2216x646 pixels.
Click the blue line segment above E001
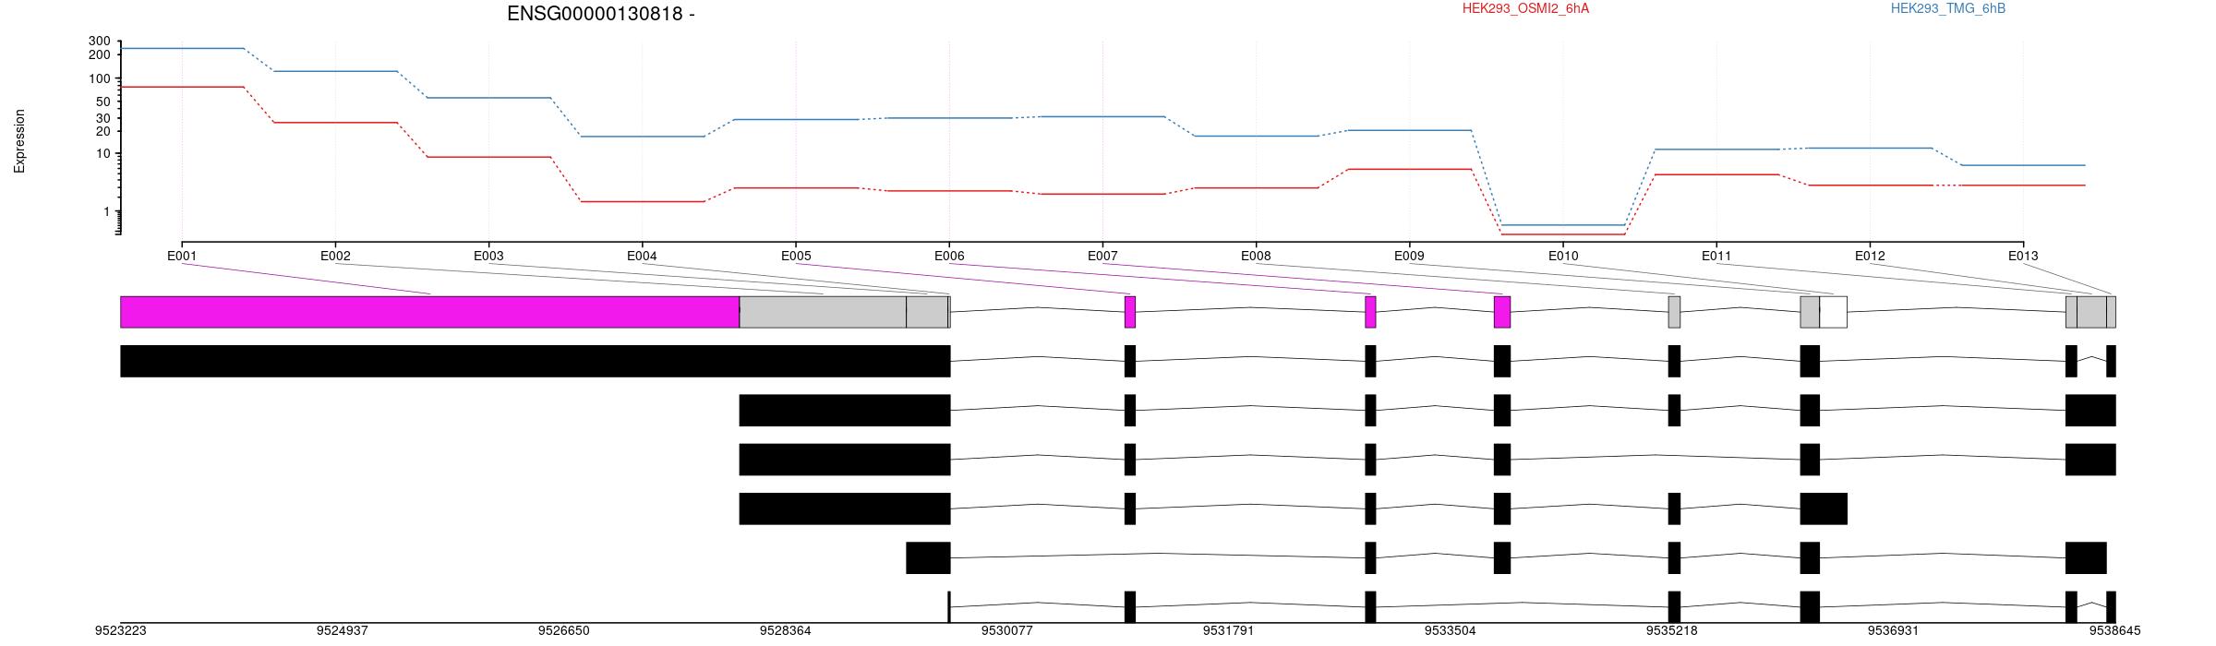182,48
